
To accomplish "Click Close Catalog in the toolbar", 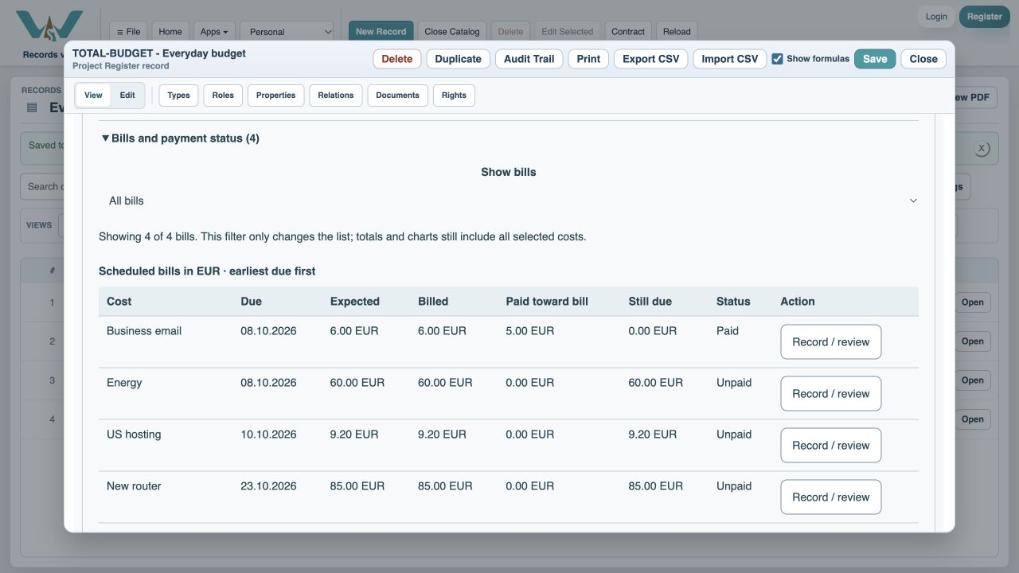I will (452, 32).
